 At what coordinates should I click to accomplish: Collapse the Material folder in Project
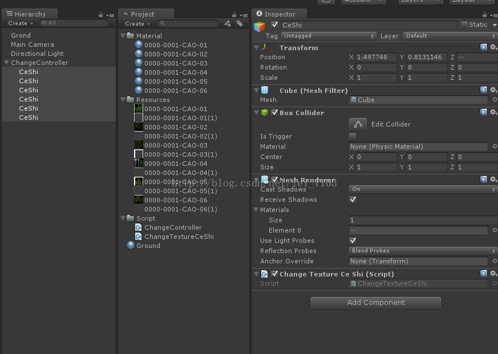(123, 35)
